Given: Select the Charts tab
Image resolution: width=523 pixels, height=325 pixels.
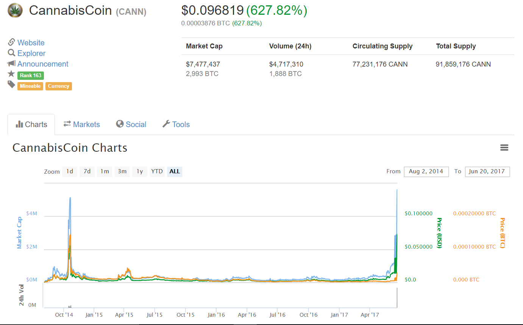Looking at the screenshot, I should pyautogui.click(x=31, y=124).
